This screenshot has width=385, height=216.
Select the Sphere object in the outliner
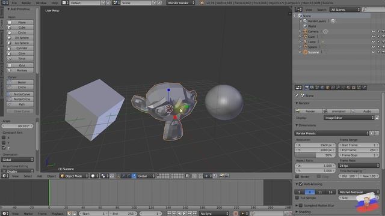(313, 47)
